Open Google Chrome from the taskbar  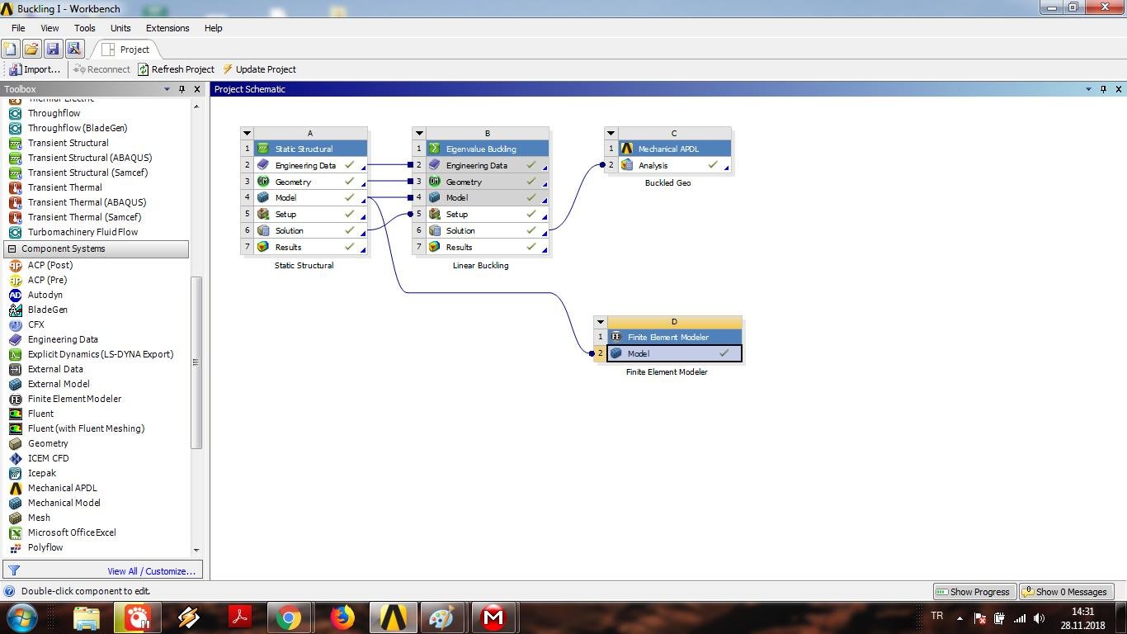288,617
